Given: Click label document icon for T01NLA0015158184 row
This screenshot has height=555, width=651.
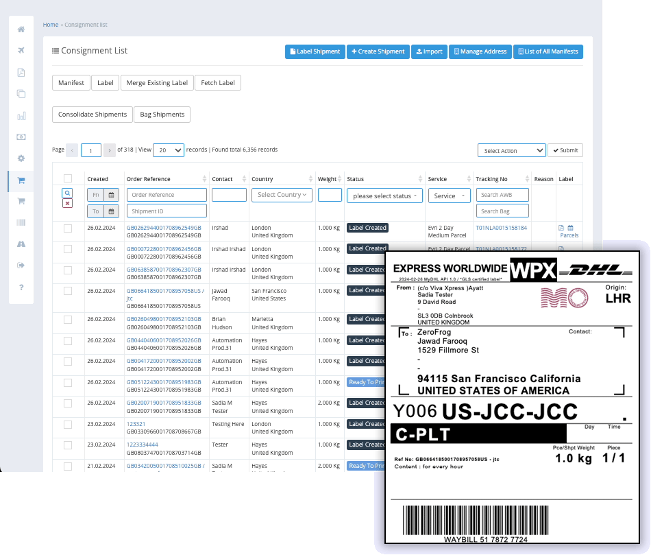Looking at the screenshot, I should pos(561,228).
